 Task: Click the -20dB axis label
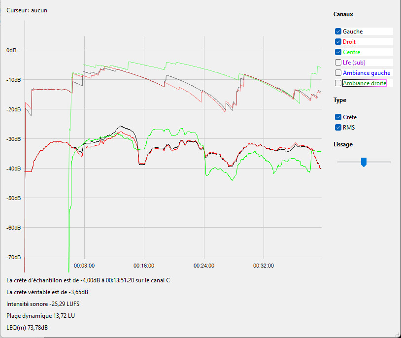14,109
